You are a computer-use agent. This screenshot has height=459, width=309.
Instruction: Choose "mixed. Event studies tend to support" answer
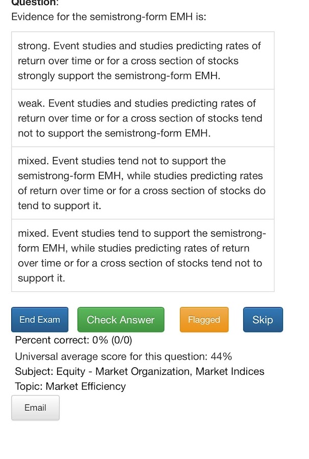(142, 256)
